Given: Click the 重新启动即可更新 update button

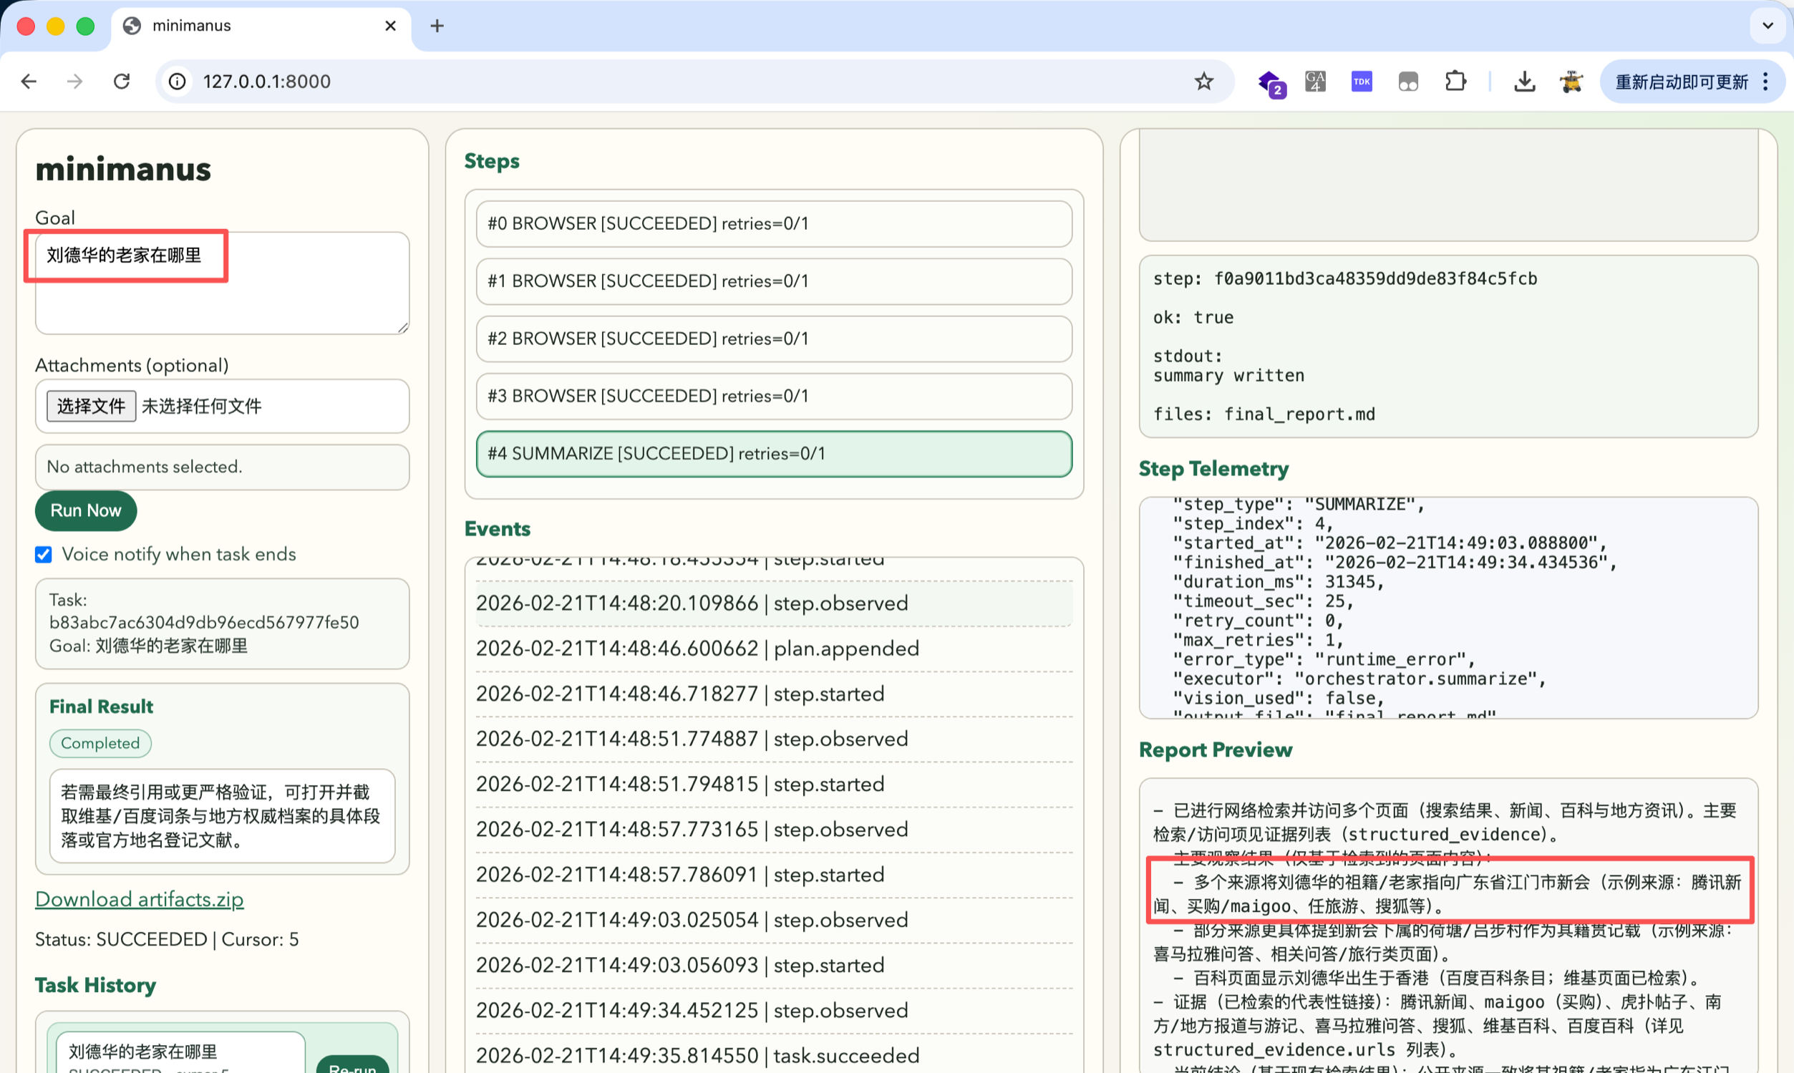Looking at the screenshot, I should (1680, 82).
